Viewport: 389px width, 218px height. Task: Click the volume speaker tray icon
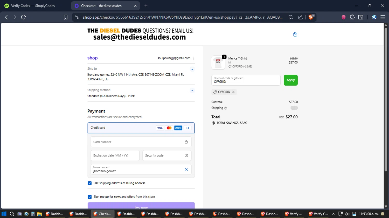pos(347,214)
